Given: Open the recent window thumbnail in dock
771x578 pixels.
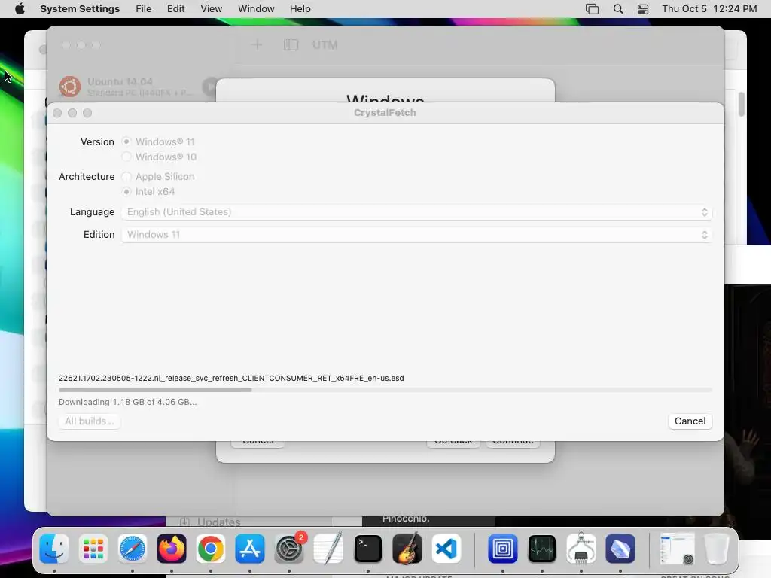Looking at the screenshot, I should tap(677, 549).
